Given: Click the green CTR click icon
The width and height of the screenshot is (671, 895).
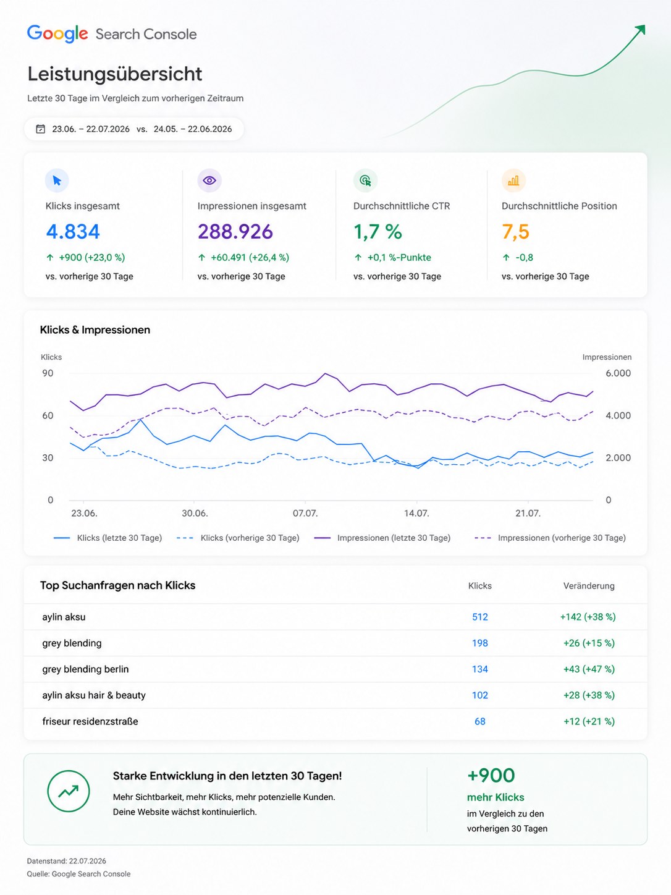Looking at the screenshot, I should (365, 180).
